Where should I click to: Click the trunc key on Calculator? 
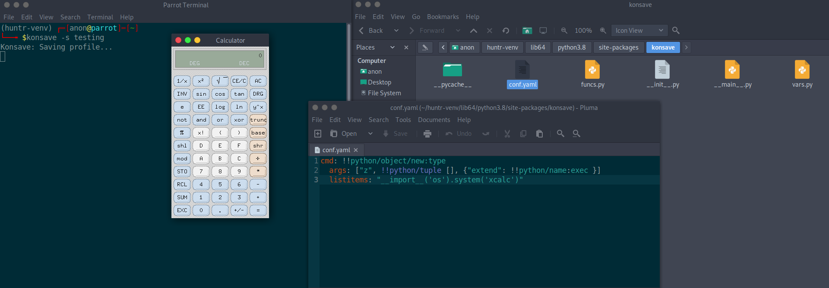258,120
